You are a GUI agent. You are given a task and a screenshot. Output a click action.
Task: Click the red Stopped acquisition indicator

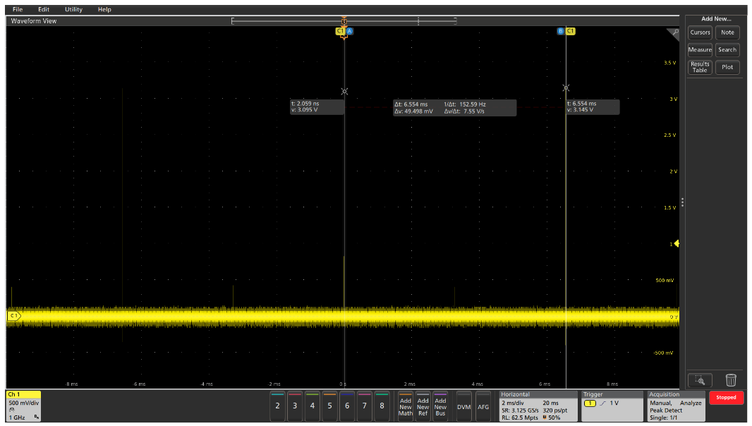point(726,398)
